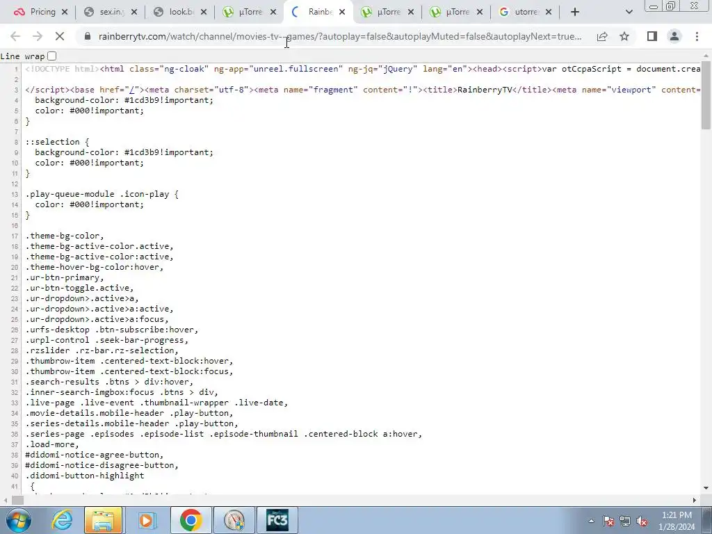Switch to the look.b tab
The height and width of the screenshot is (534, 712).
181,12
